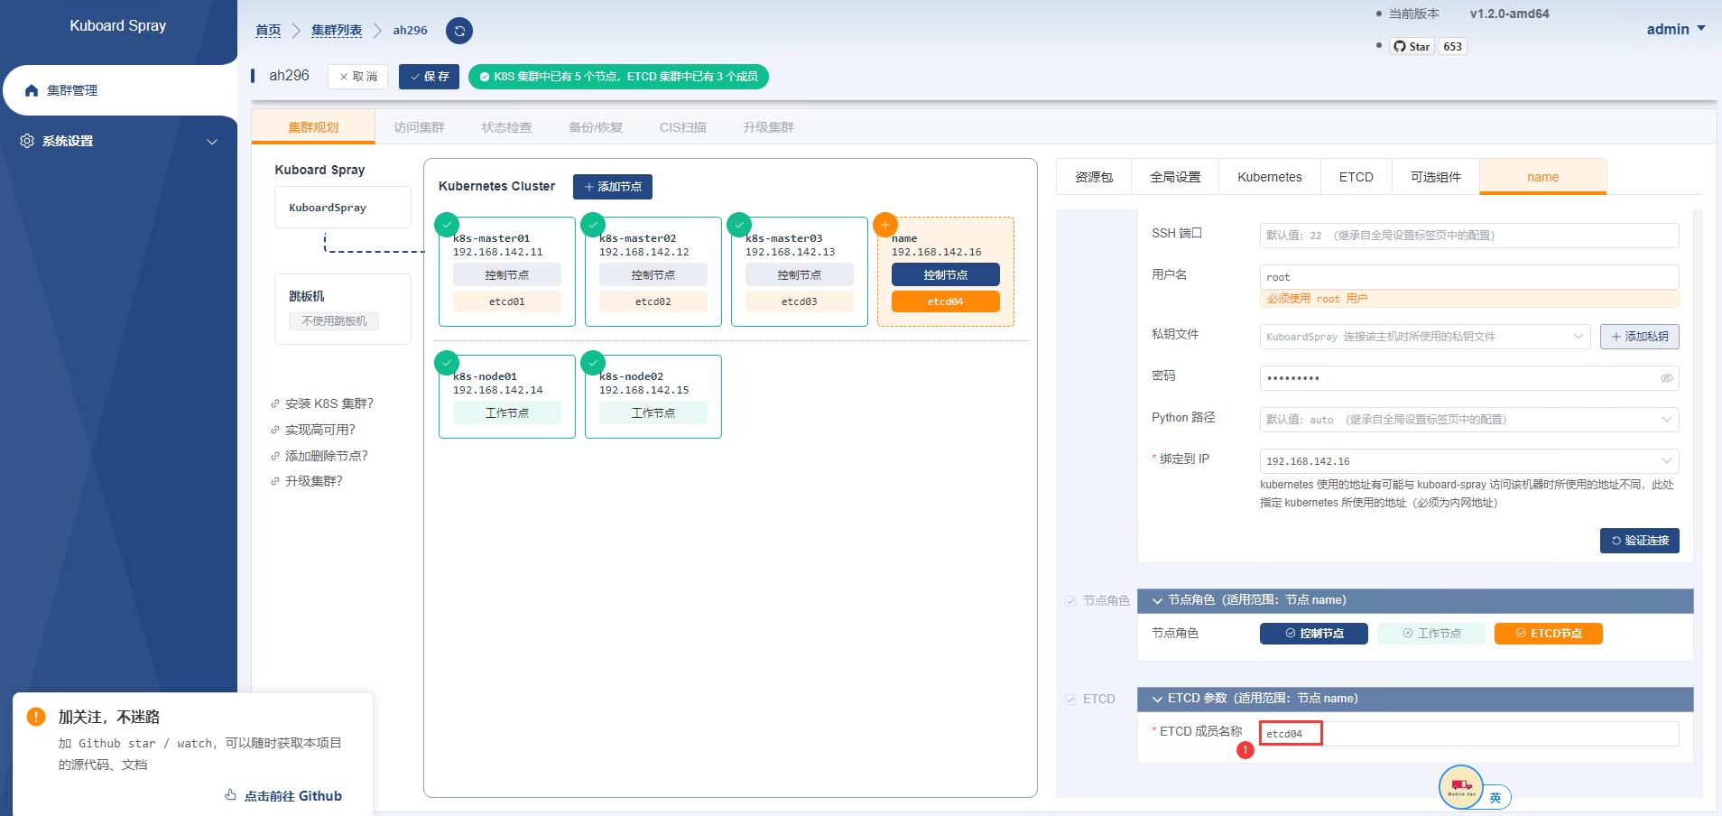
Task: Click the green check badge on k8s-master02
Action: [x=593, y=224]
